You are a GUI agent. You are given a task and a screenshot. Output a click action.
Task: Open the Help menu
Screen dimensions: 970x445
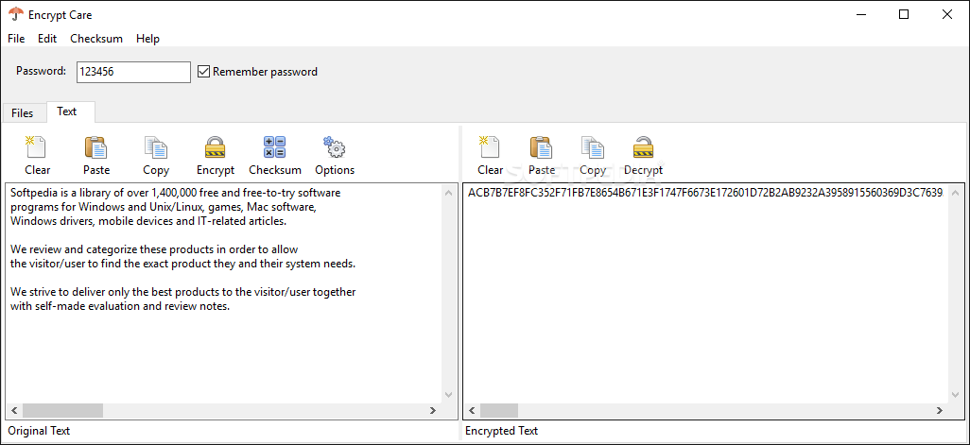(147, 39)
